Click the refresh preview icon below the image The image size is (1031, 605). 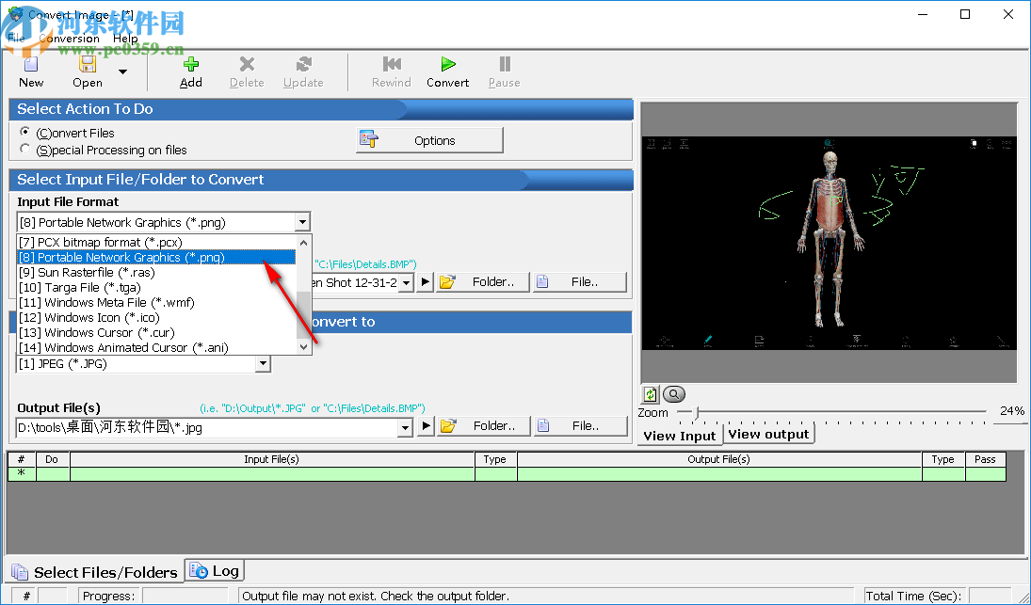650,393
